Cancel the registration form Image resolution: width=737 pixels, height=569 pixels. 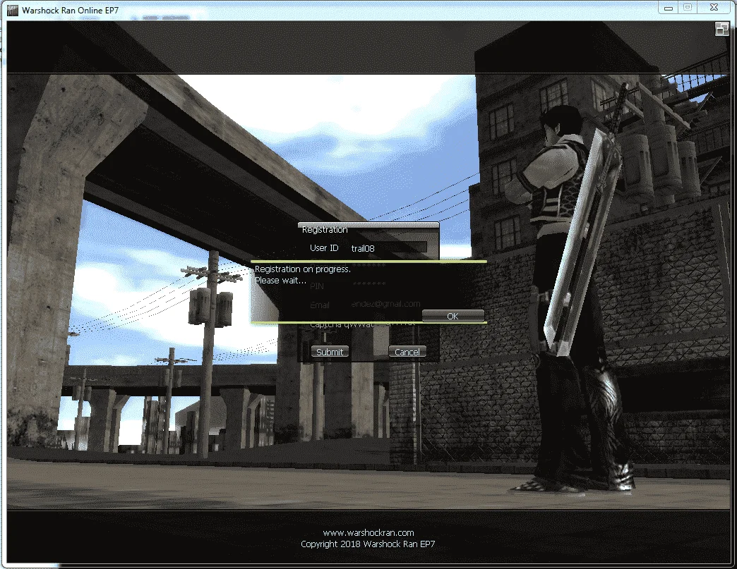click(407, 352)
